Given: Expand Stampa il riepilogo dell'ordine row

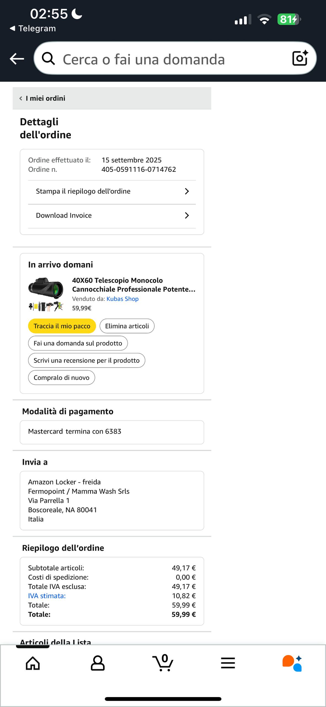Looking at the screenshot, I should pos(112,191).
